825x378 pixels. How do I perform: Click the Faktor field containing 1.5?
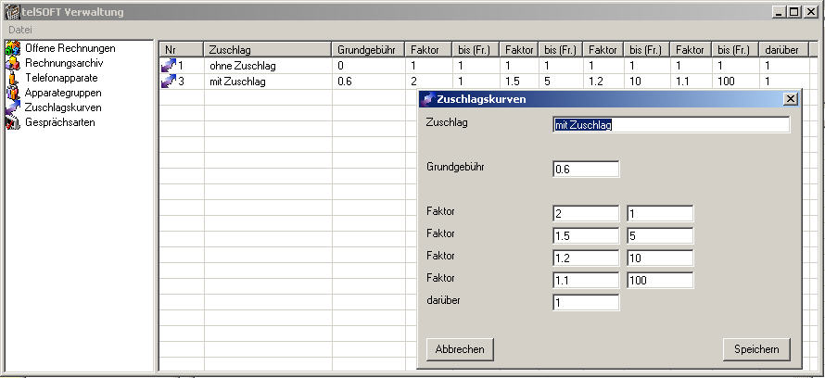pyautogui.click(x=586, y=236)
